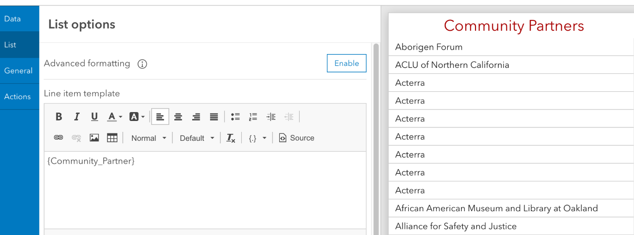
Task: Insert an image into template
Action: pyautogui.click(x=94, y=138)
